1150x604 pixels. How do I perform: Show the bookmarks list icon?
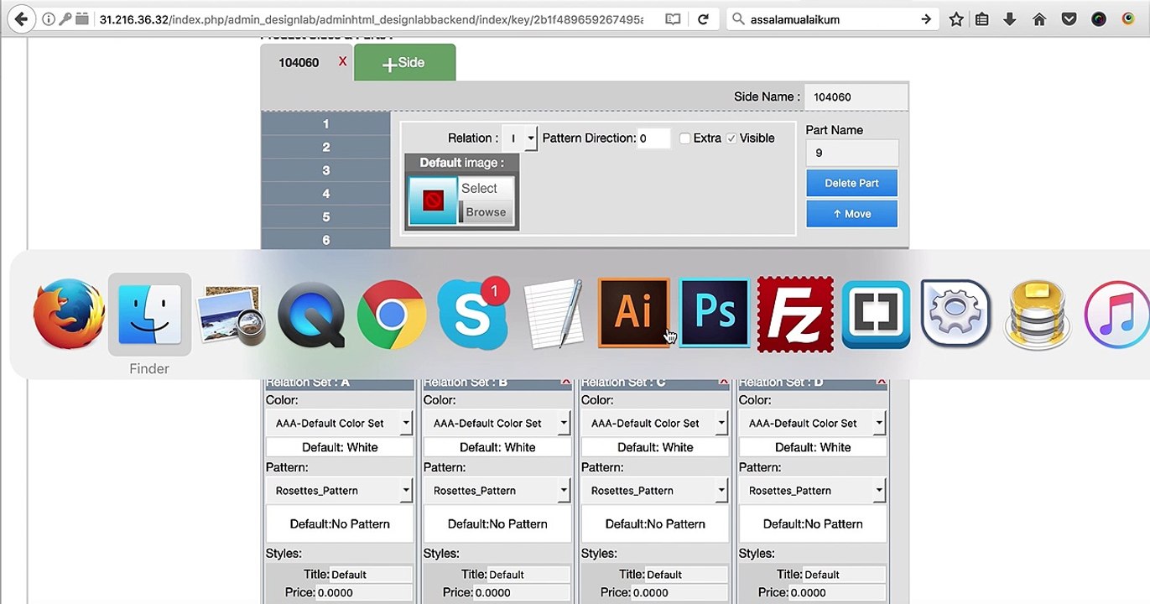click(982, 19)
